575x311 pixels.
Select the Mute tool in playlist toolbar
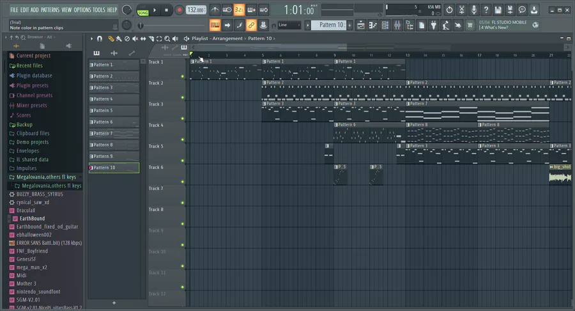(x=135, y=38)
